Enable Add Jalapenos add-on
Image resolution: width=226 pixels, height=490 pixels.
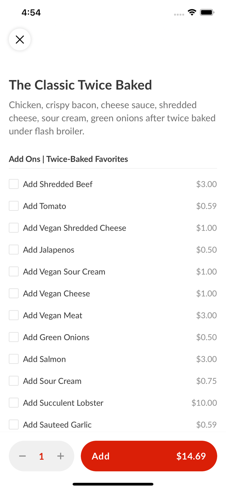click(x=13, y=250)
